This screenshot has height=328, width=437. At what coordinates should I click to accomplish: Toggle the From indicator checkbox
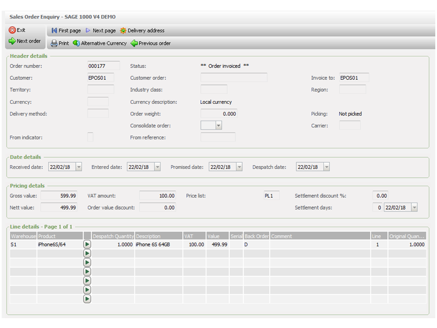90,137
